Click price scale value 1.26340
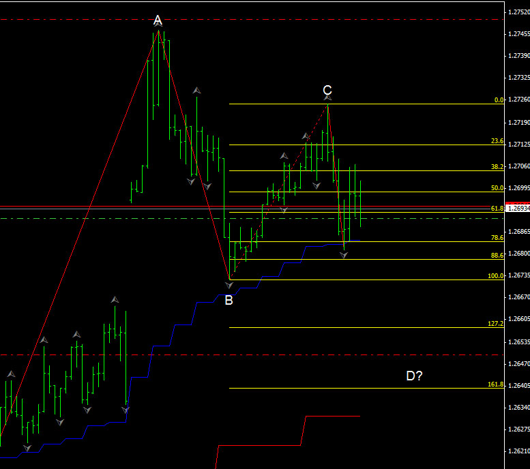This screenshot has width=530, height=469. [x=519, y=408]
